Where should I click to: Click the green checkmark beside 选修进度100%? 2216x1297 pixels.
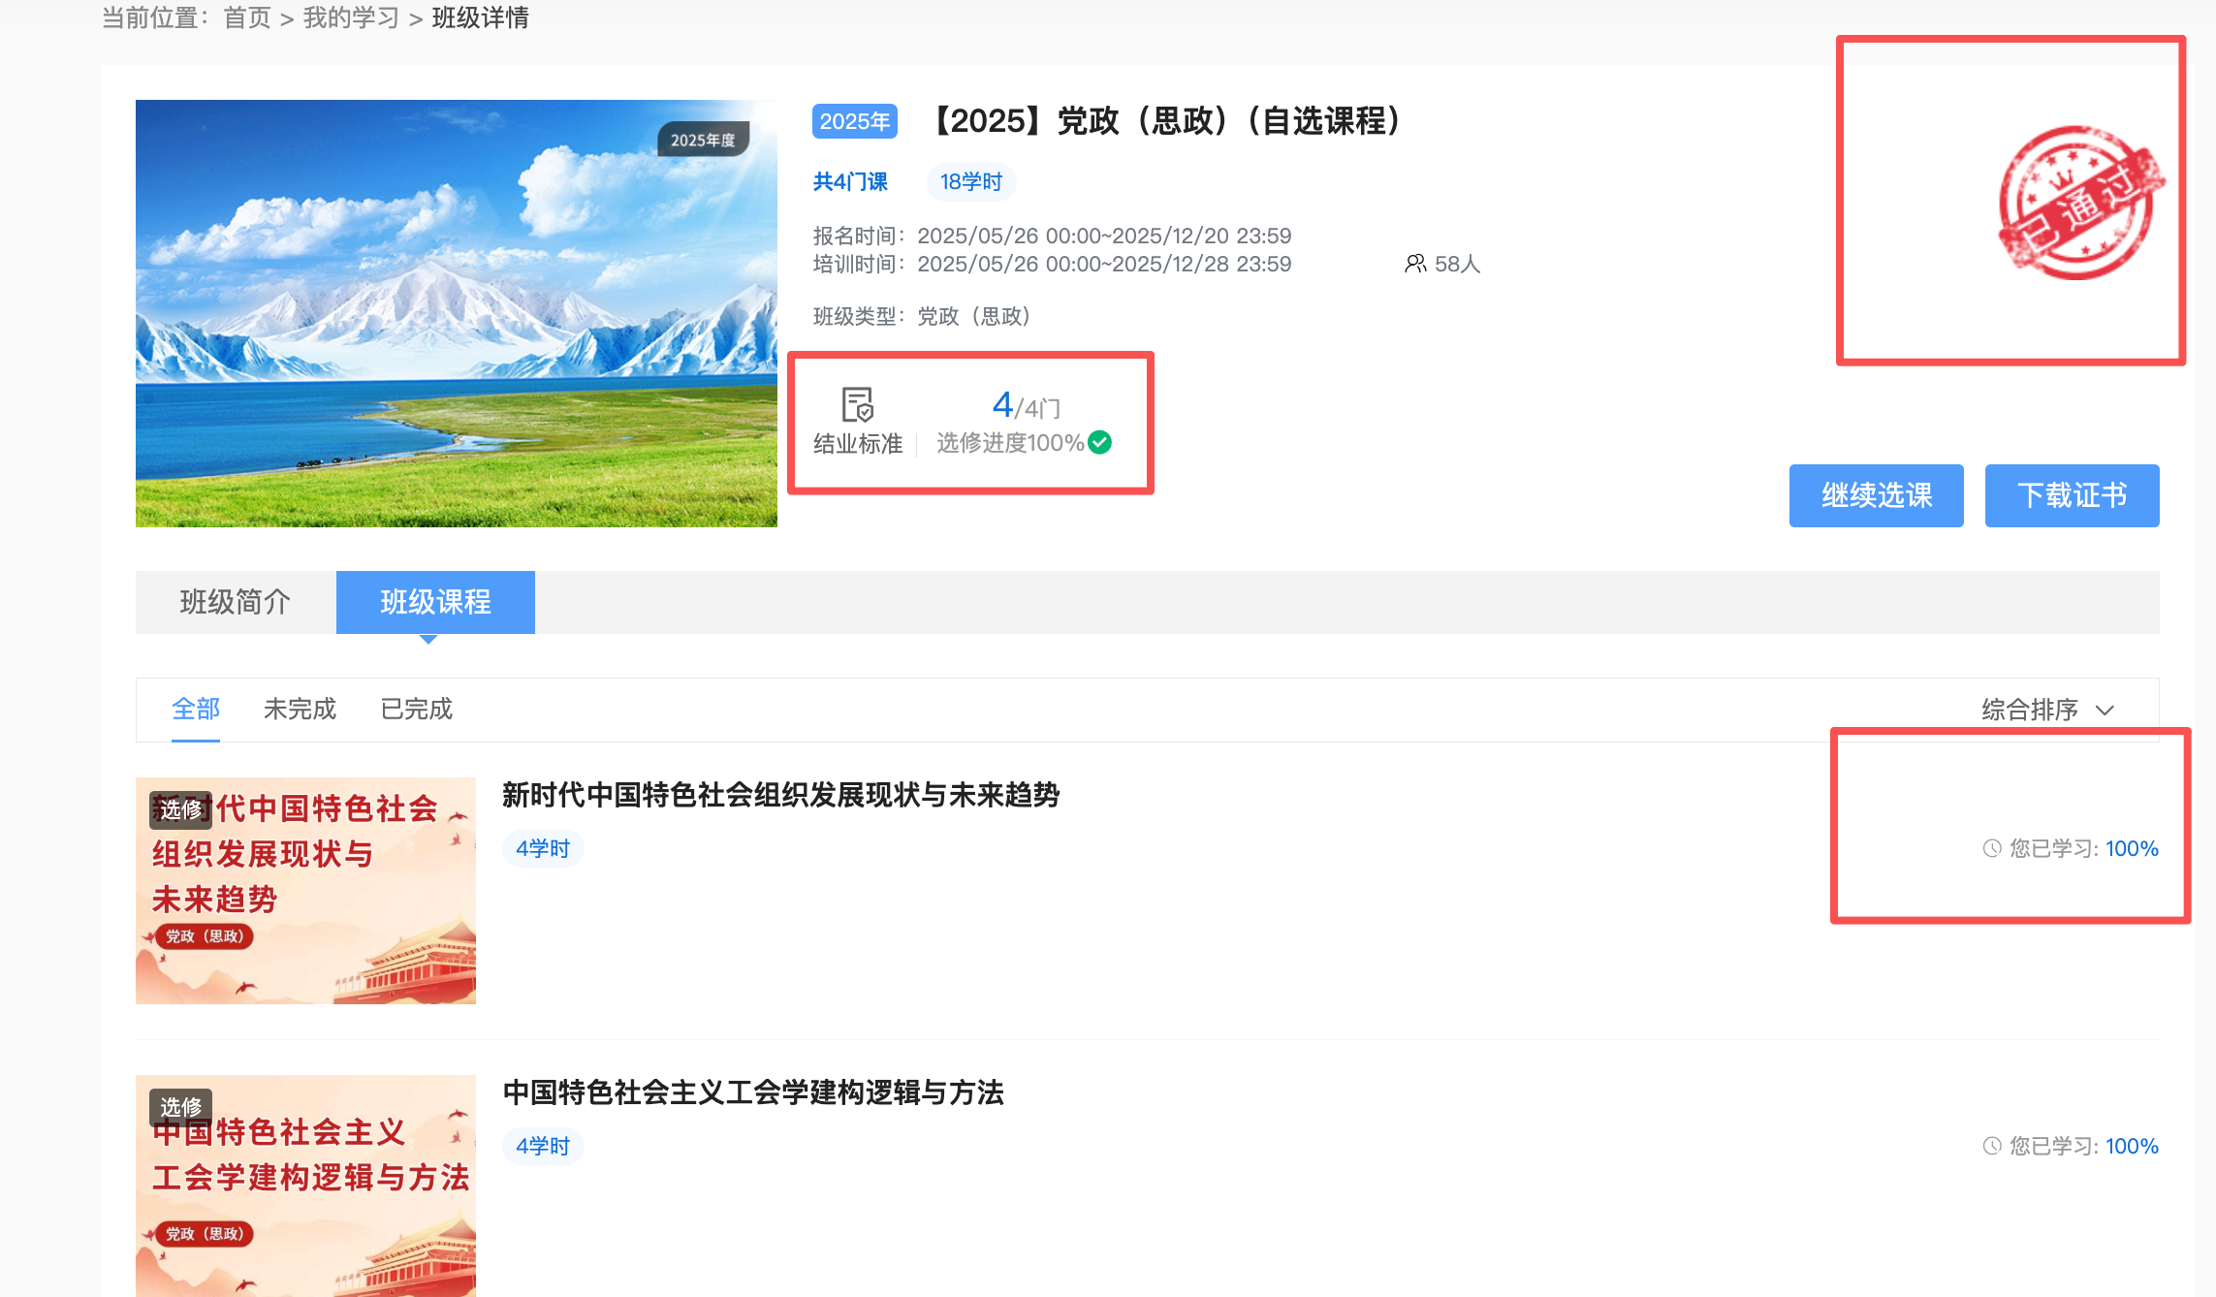pyautogui.click(x=1100, y=443)
